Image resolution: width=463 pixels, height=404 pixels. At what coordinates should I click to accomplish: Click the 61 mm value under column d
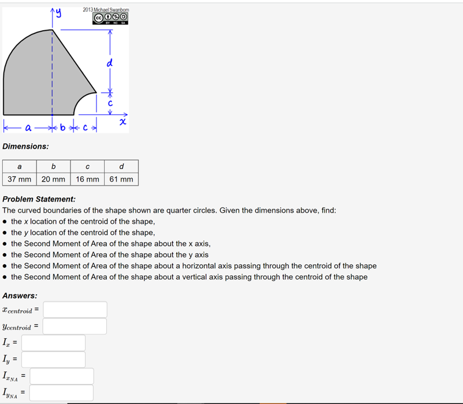(x=122, y=179)
